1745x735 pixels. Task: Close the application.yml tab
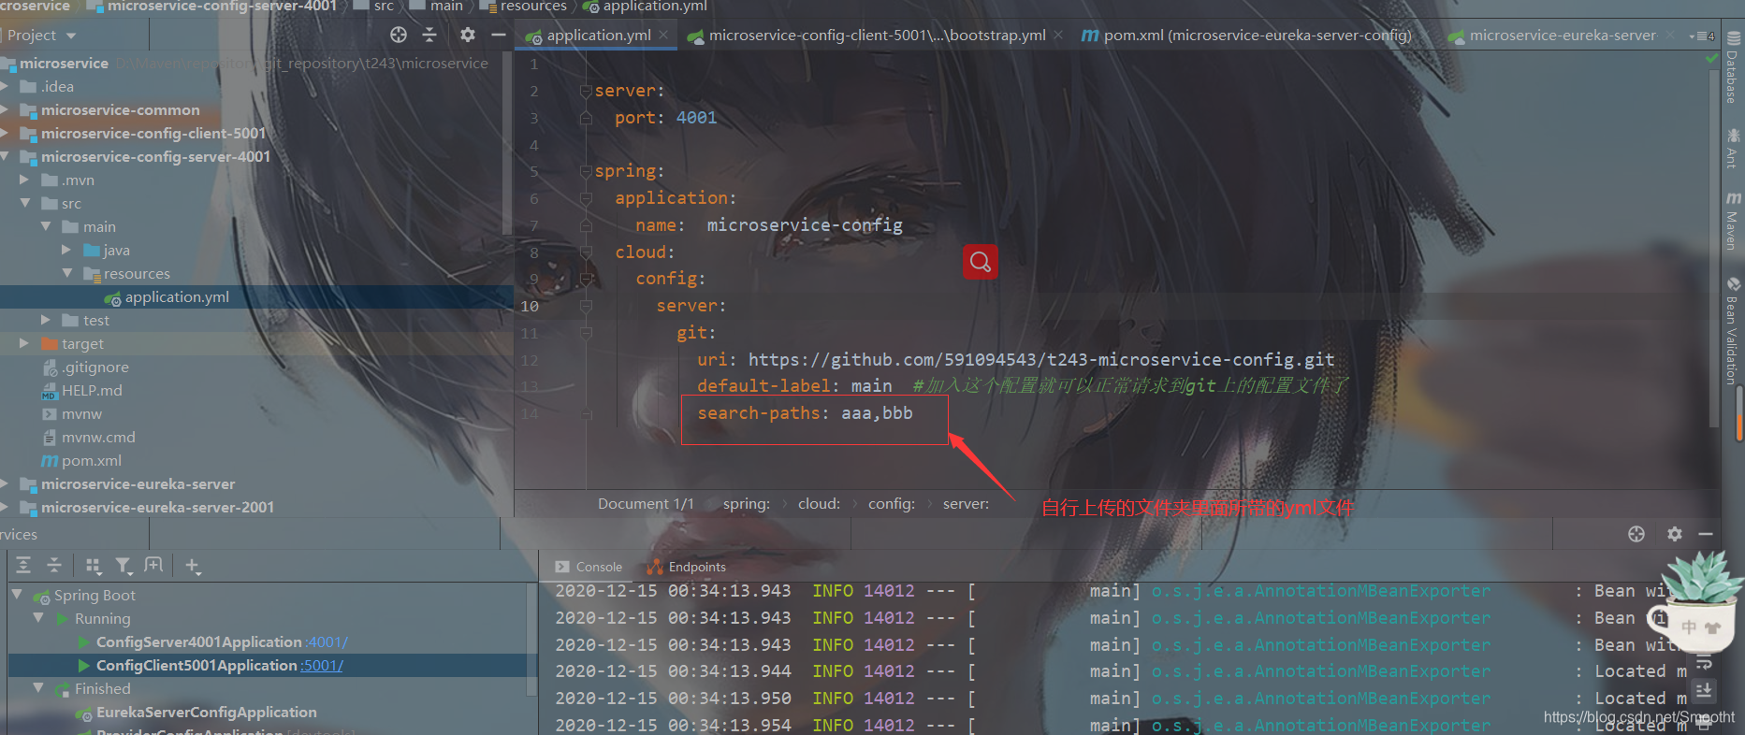pyautogui.click(x=663, y=35)
